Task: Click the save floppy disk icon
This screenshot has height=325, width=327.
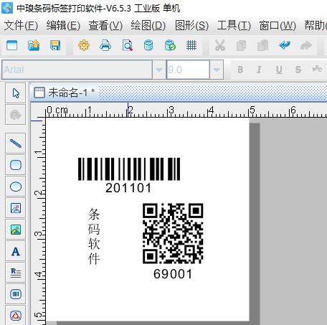Action: [55, 45]
